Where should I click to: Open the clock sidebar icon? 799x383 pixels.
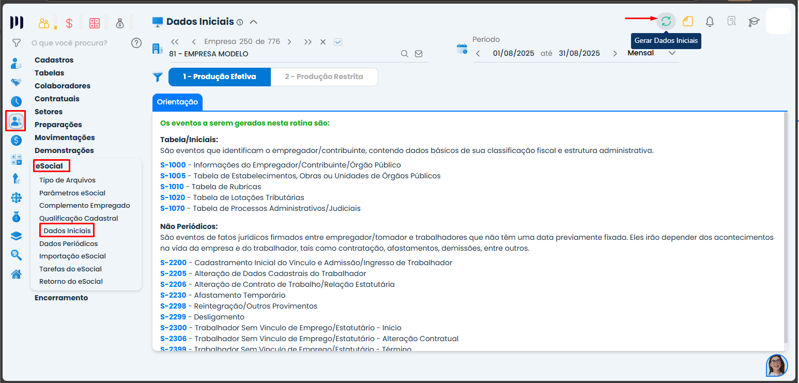pos(17,102)
